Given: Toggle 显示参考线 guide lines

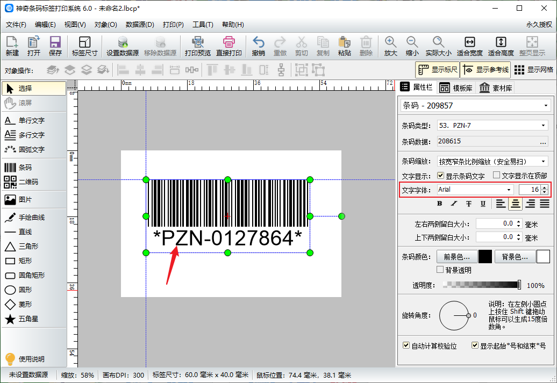Looking at the screenshot, I should pyautogui.click(x=485, y=70).
